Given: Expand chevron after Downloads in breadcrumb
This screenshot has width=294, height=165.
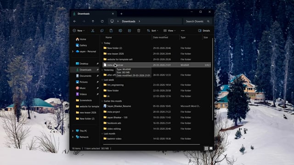Looking at the screenshot, I should coord(139,22).
